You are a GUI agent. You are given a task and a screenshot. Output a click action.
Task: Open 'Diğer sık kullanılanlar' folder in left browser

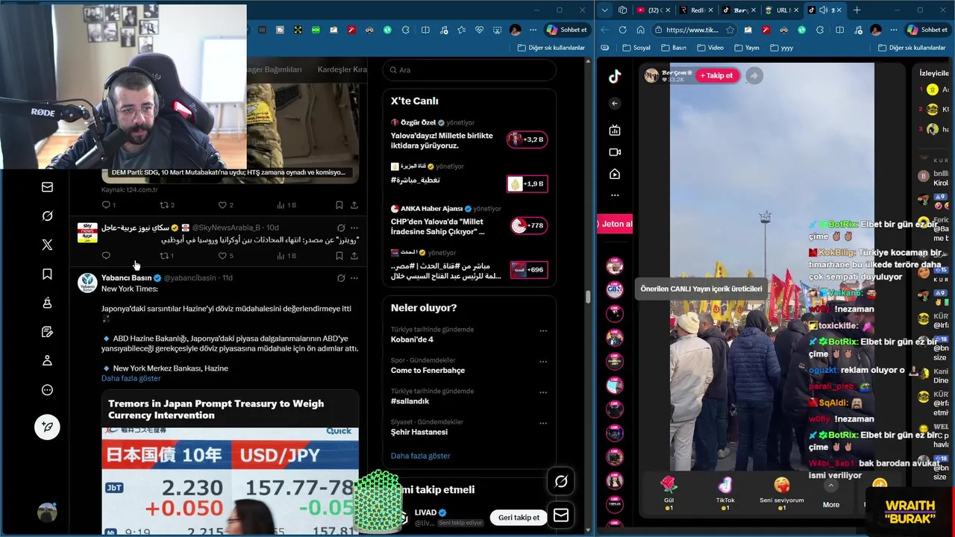click(551, 48)
